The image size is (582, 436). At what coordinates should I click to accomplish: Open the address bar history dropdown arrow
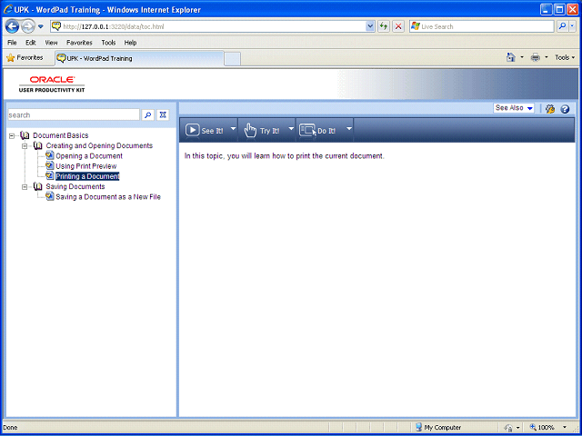(370, 26)
